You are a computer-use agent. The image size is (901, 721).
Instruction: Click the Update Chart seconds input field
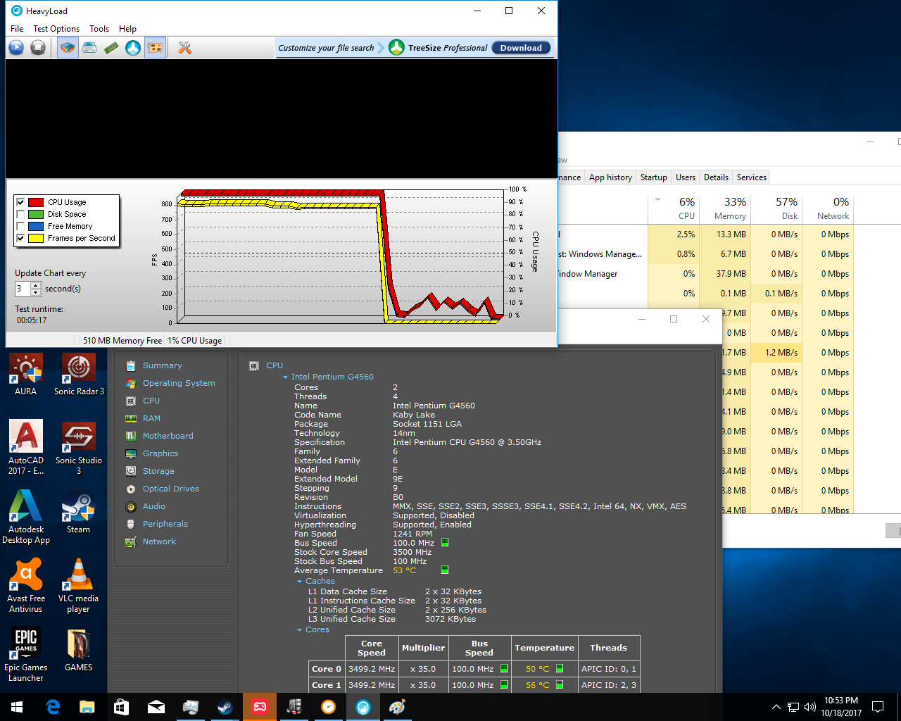click(23, 289)
